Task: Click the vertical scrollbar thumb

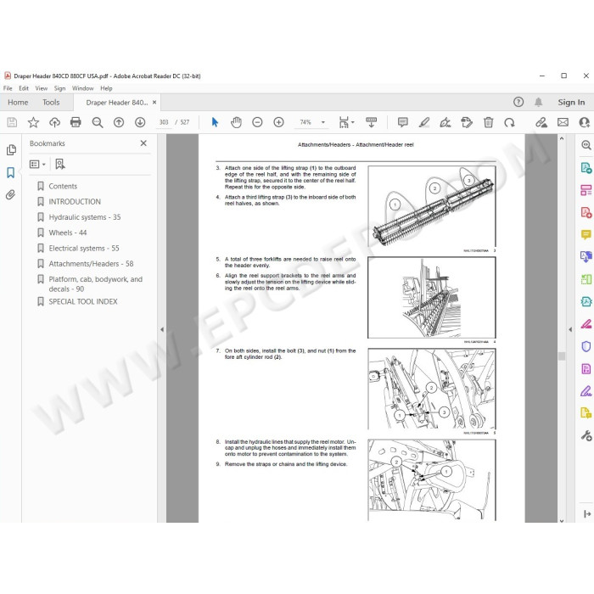Action: (x=562, y=356)
